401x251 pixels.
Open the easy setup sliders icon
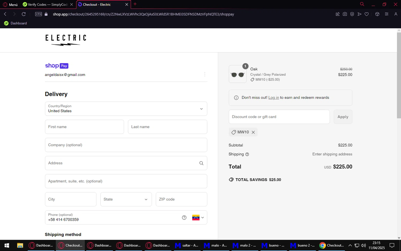(x=387, y=14)
